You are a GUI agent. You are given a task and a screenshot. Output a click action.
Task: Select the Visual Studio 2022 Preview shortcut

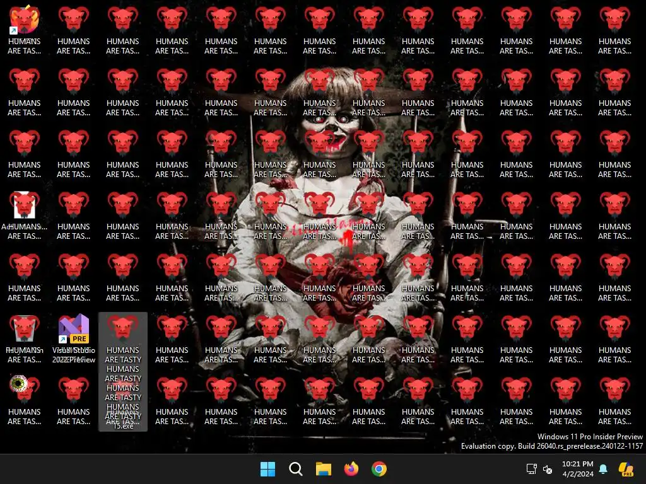[74, 338]
